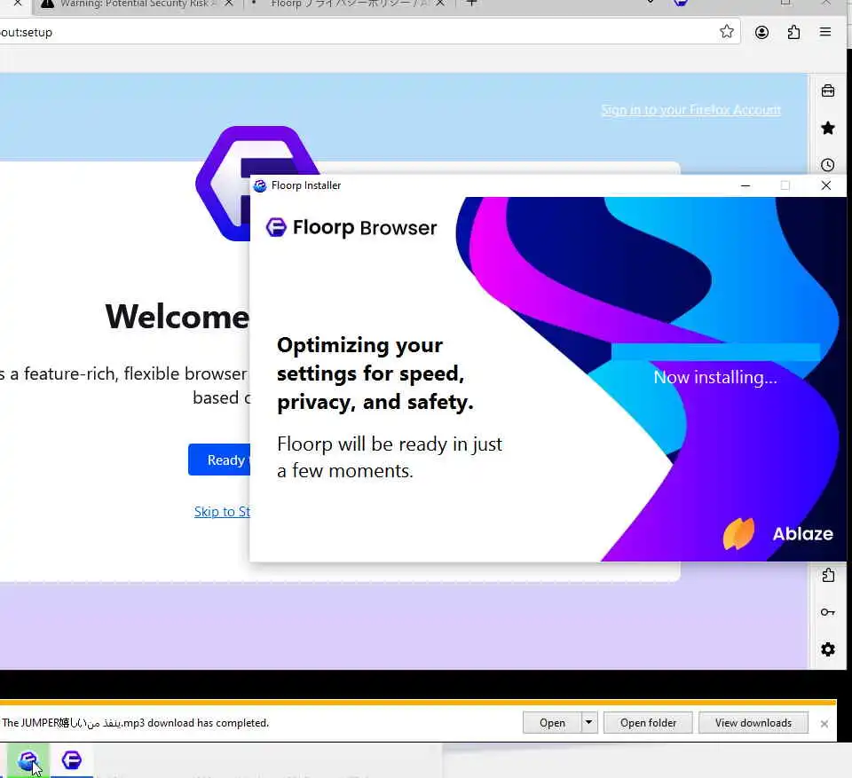This screenshot has width=852, height=778.
Task: Open a new tab with plus button
Action: point(471,4)
